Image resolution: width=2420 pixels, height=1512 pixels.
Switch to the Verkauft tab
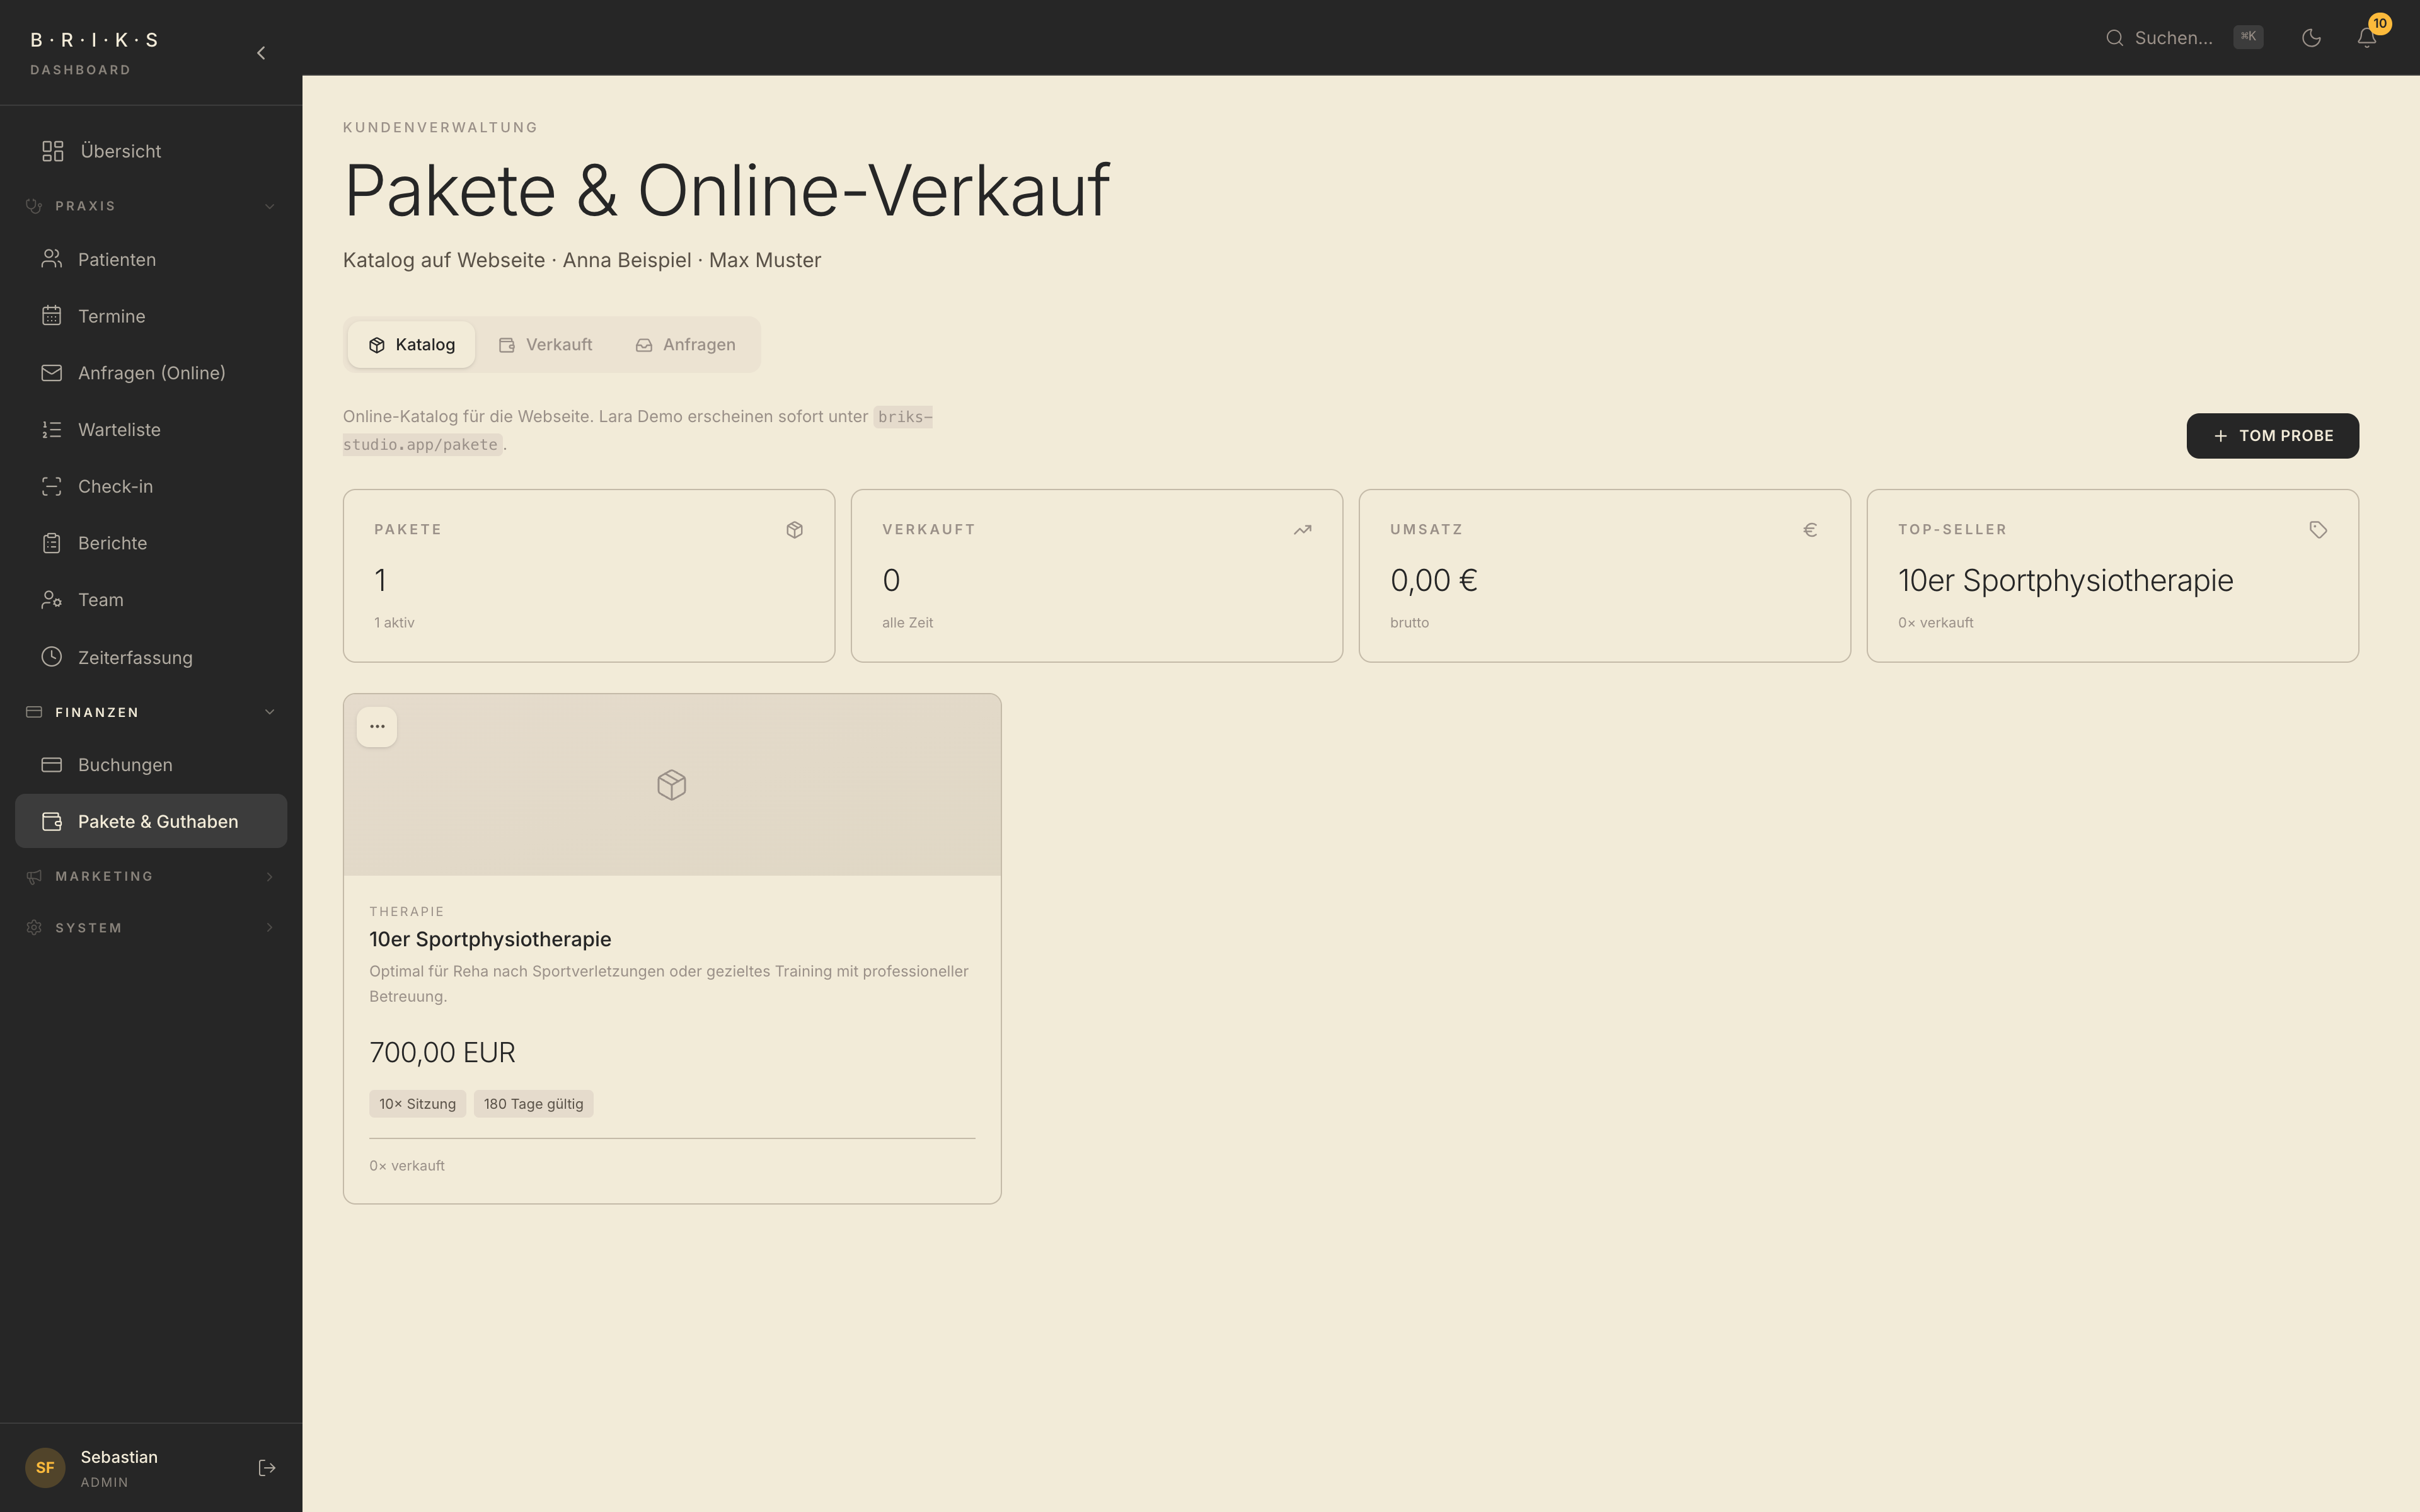pos(546,345)
